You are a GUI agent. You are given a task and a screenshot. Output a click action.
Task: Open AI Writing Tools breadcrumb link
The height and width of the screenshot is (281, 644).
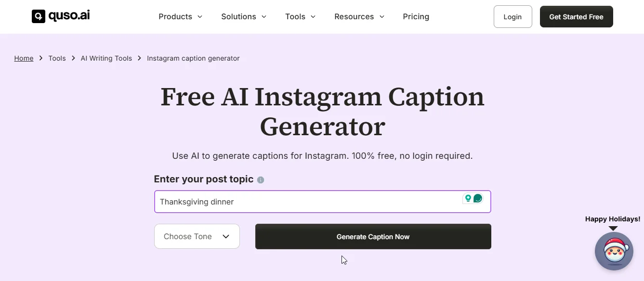click(106, 58)
